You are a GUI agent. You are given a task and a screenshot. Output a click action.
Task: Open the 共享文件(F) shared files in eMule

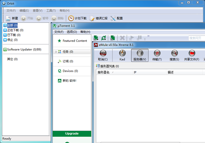pyautogui.click(x=192, y=56)
